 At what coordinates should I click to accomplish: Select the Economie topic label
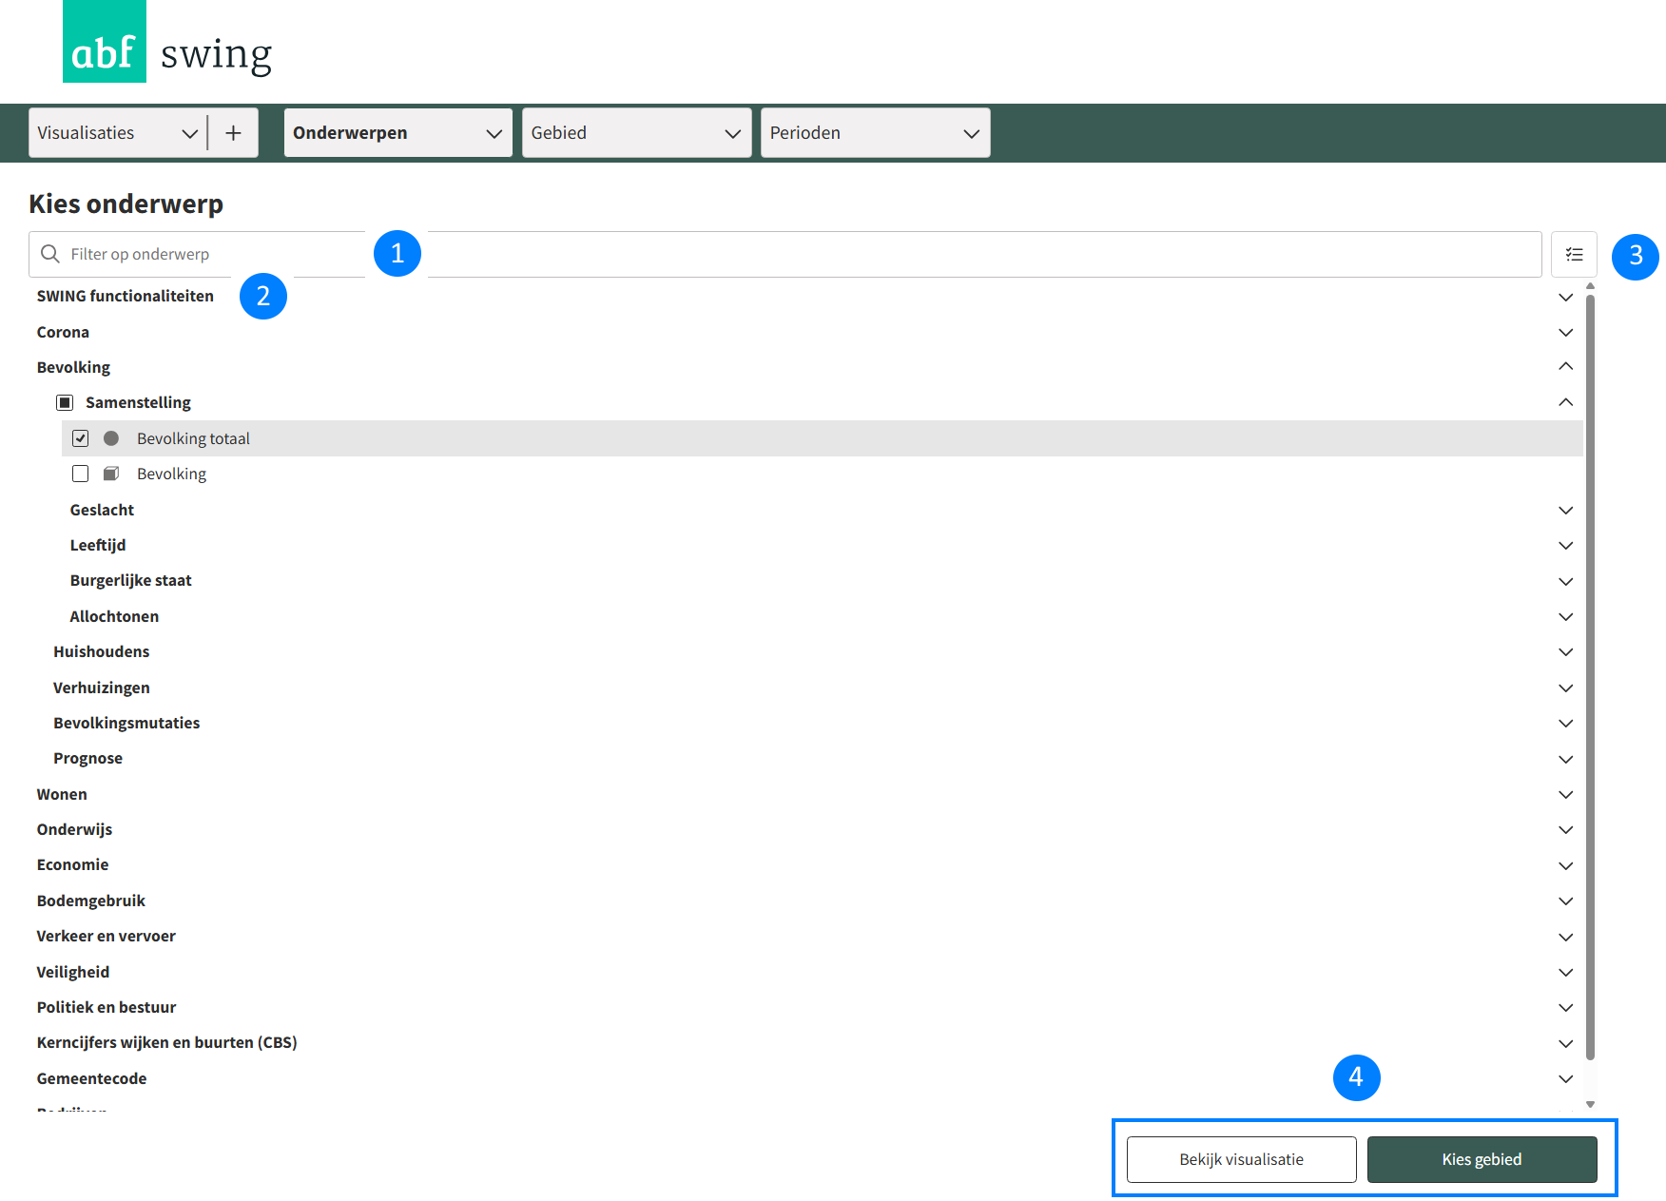73,864
